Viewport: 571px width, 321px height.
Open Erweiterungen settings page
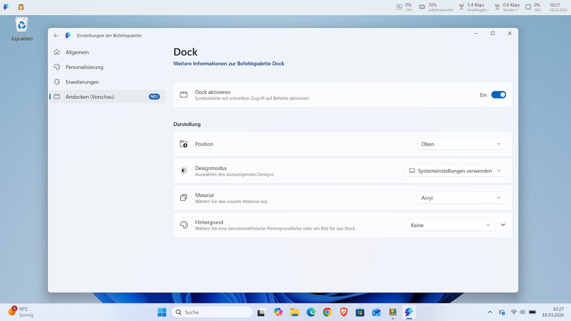(x=107, y=82)
